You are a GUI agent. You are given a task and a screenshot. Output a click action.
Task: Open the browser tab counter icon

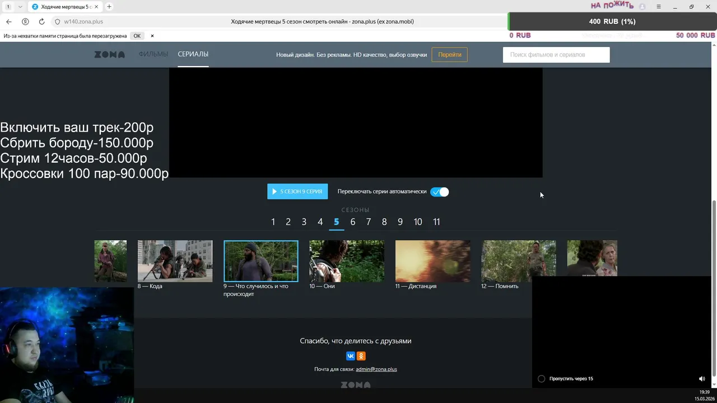(x=8, y=7)
